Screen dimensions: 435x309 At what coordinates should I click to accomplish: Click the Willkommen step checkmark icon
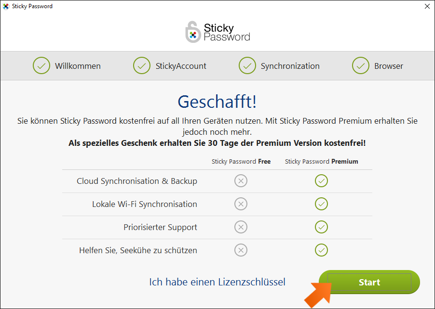(x=41, y=65)
